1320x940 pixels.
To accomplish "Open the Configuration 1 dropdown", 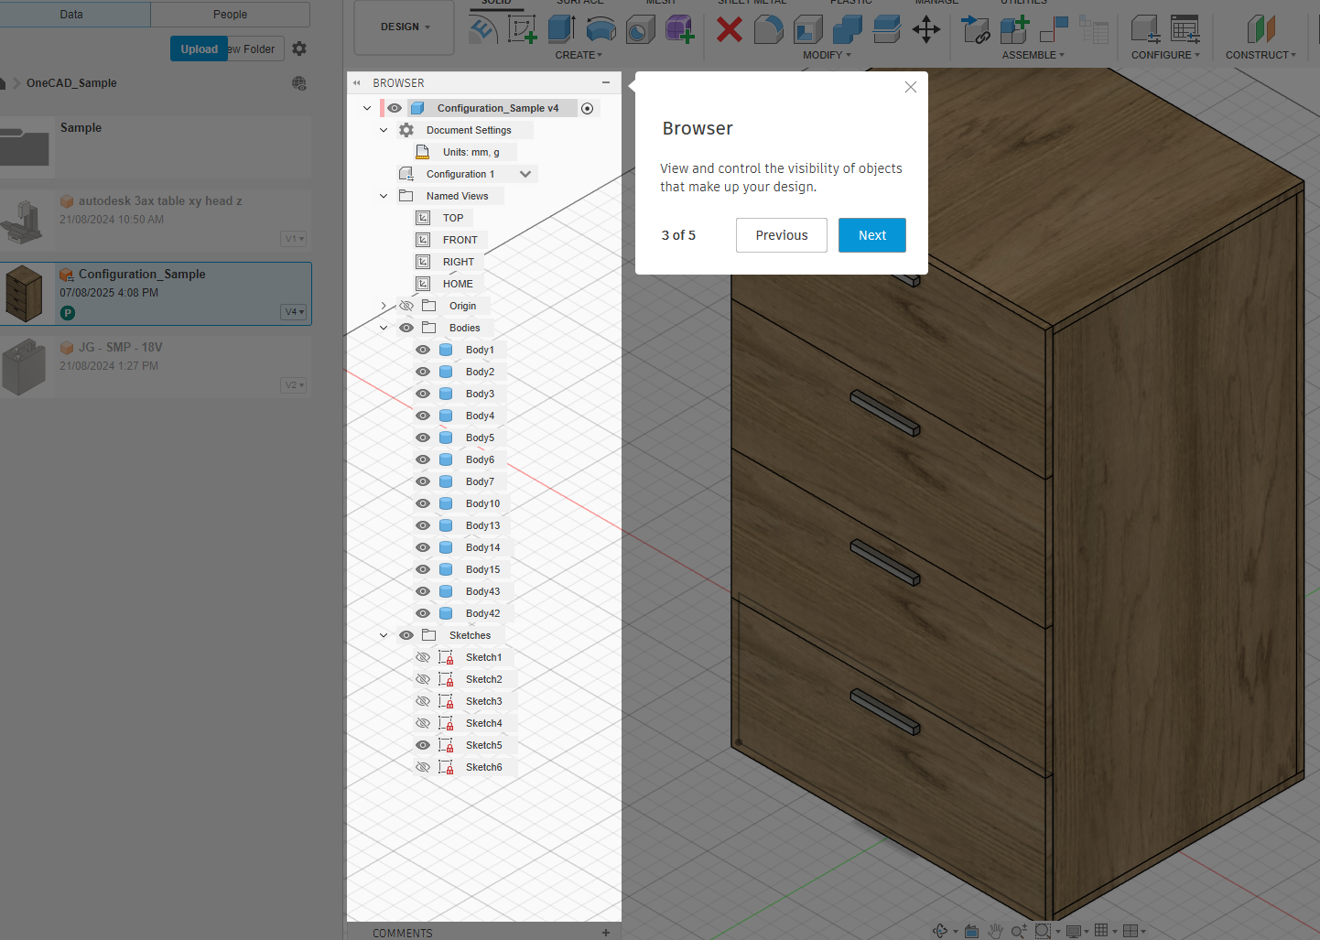I will (525, 174).
